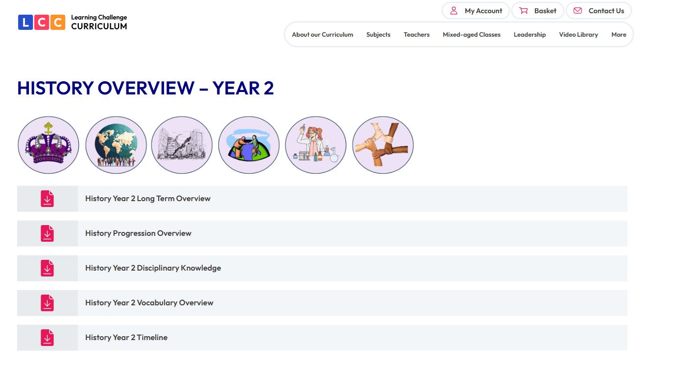
Task: Download History Year 2 Long Term Overview file icon
Action: 47,199
